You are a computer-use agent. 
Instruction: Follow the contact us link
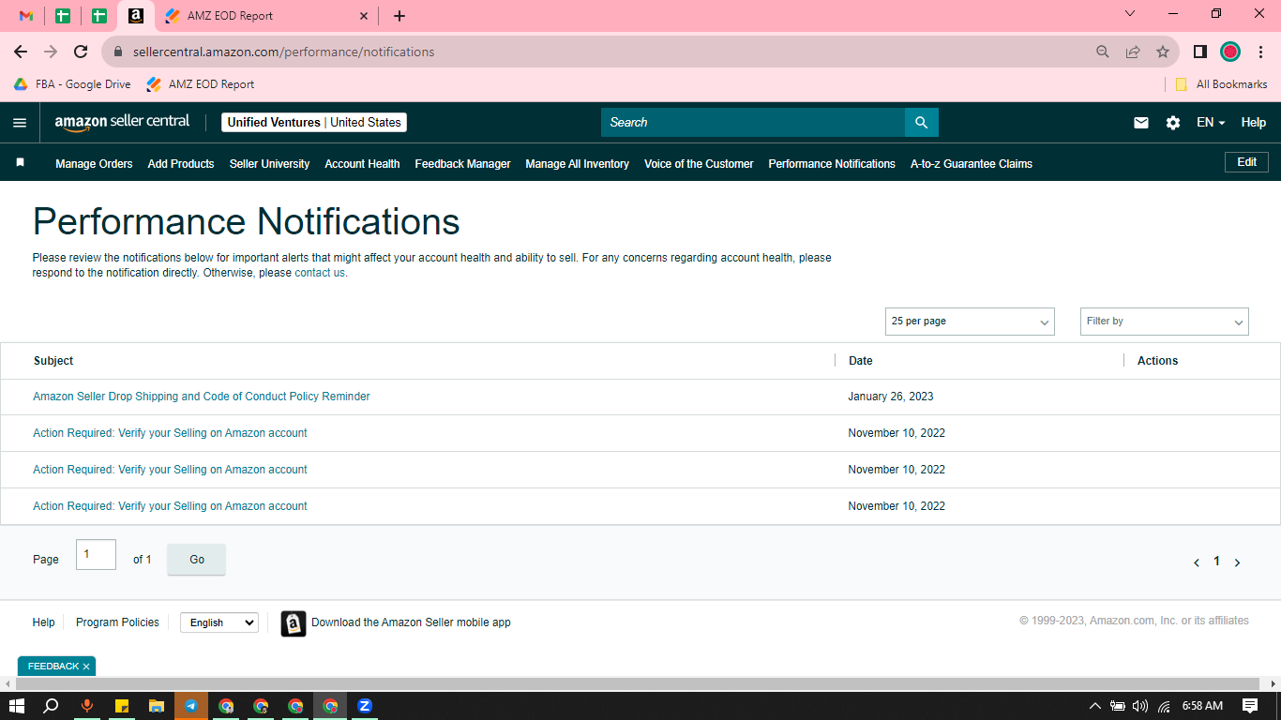pos(320,273)
